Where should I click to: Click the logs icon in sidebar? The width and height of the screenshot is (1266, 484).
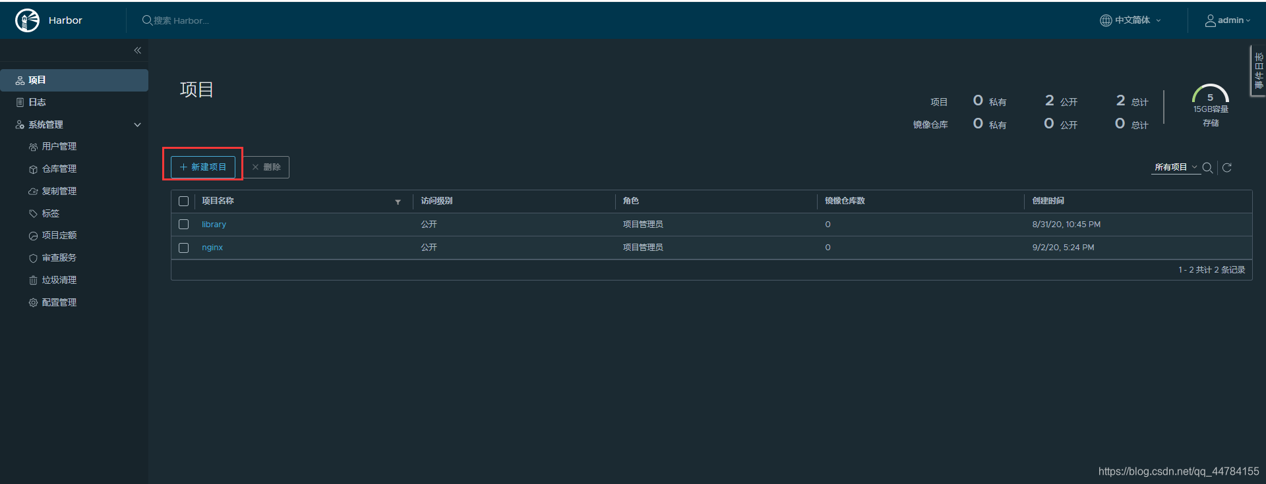pyautogui.click(x=20, y=102)
